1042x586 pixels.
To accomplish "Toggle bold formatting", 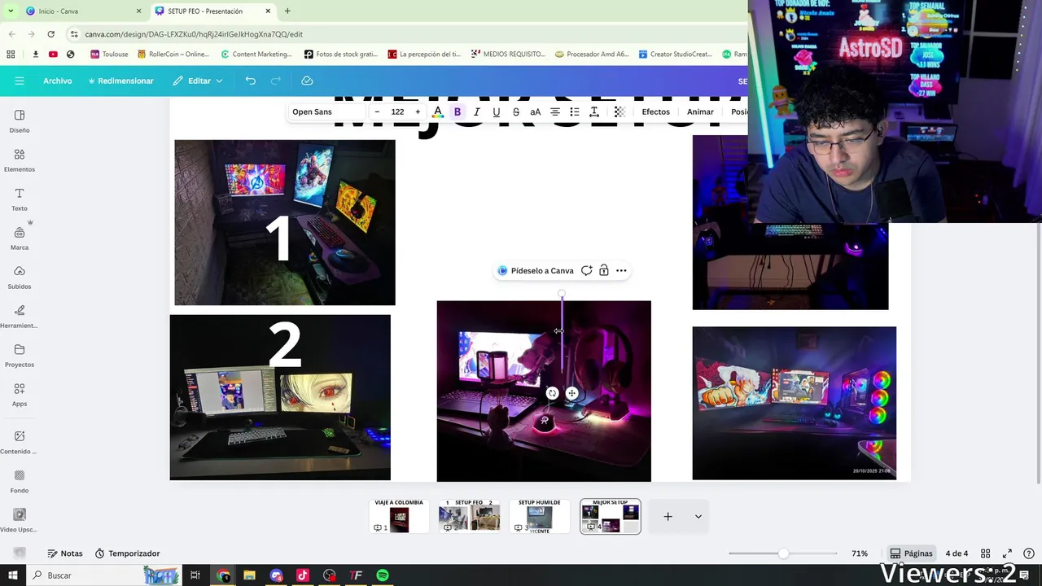I will point(458,112).
